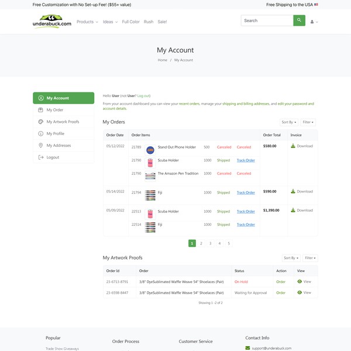
Task: Open Scuba Holder thumbnail in order 21790
Action: [150, 163]
